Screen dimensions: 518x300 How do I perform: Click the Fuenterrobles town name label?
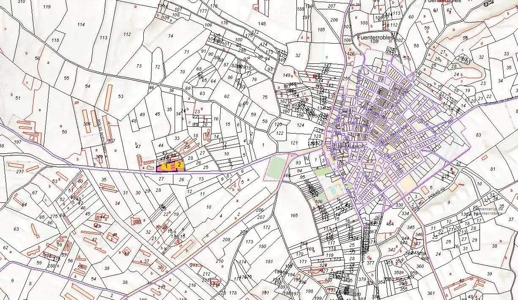coord(375,37)
